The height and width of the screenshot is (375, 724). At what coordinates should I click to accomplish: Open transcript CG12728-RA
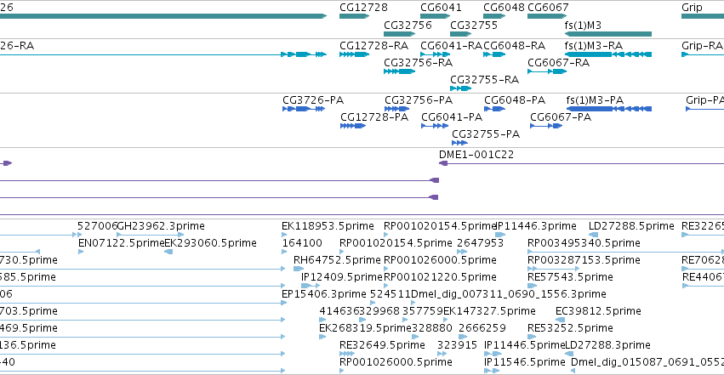[354, 54]
